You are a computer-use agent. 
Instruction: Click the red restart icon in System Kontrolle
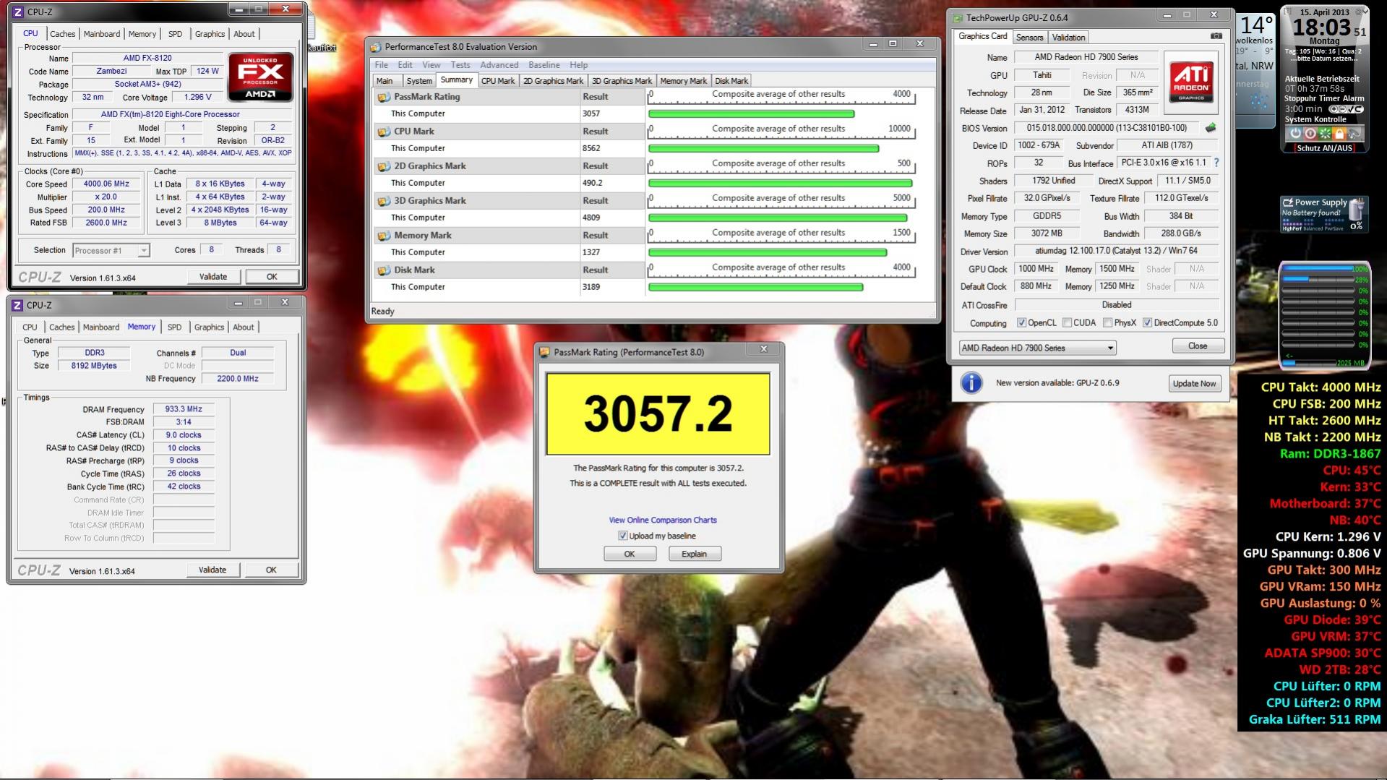pos(1309,133)
